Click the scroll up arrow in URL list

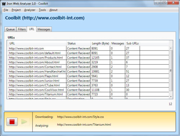(171, 48)
